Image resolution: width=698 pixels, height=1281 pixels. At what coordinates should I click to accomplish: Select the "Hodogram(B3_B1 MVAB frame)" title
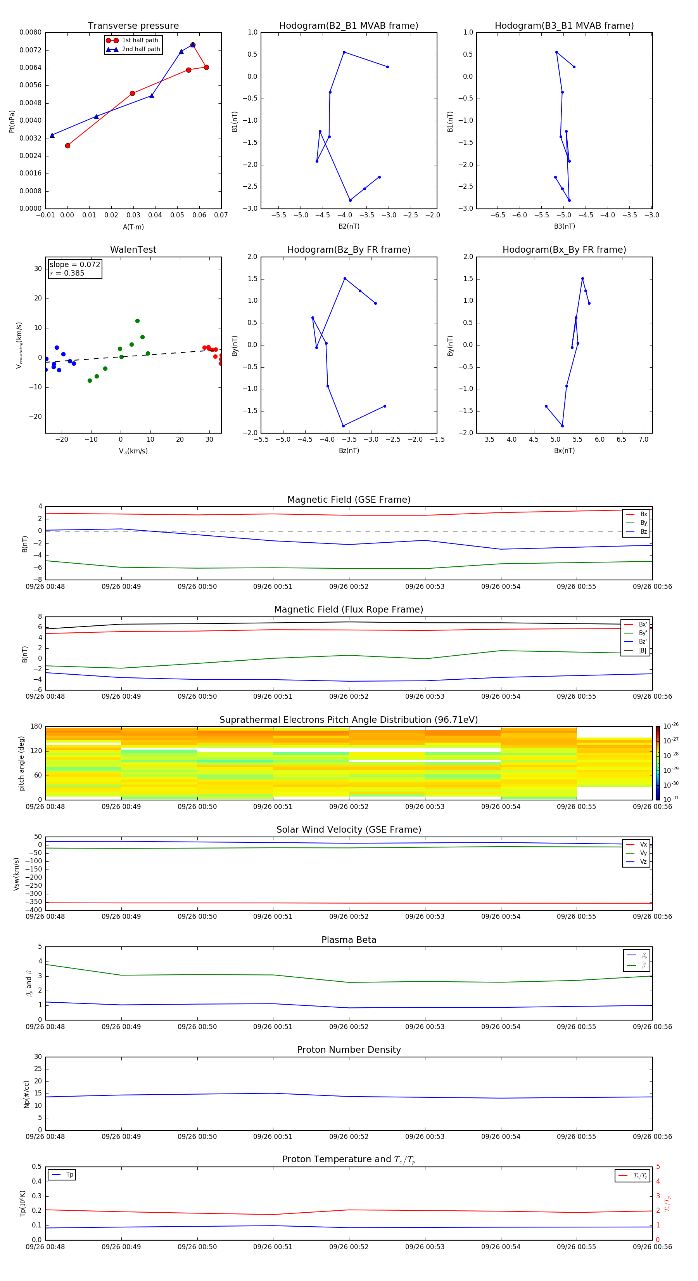[564, 26]
